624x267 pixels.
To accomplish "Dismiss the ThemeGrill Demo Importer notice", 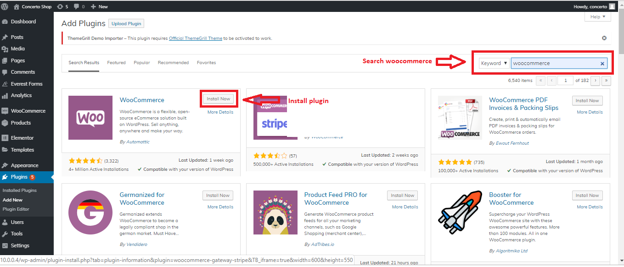I will [x=604, y=38].
